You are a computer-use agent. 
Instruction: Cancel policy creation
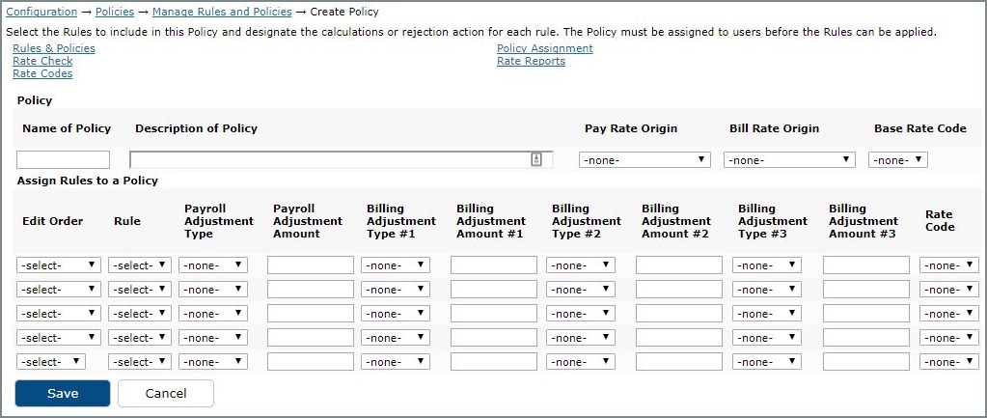coord(166,394)
